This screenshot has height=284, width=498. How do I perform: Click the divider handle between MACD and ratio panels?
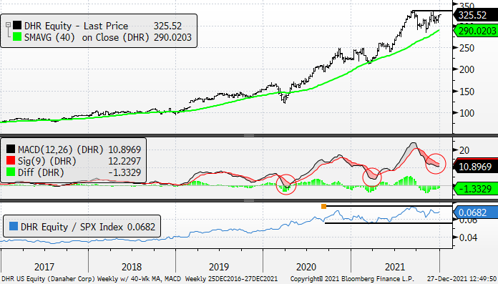249,201
